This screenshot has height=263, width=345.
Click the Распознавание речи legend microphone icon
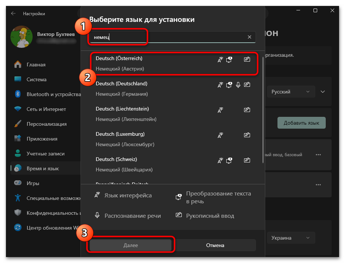tap(97, 215)
